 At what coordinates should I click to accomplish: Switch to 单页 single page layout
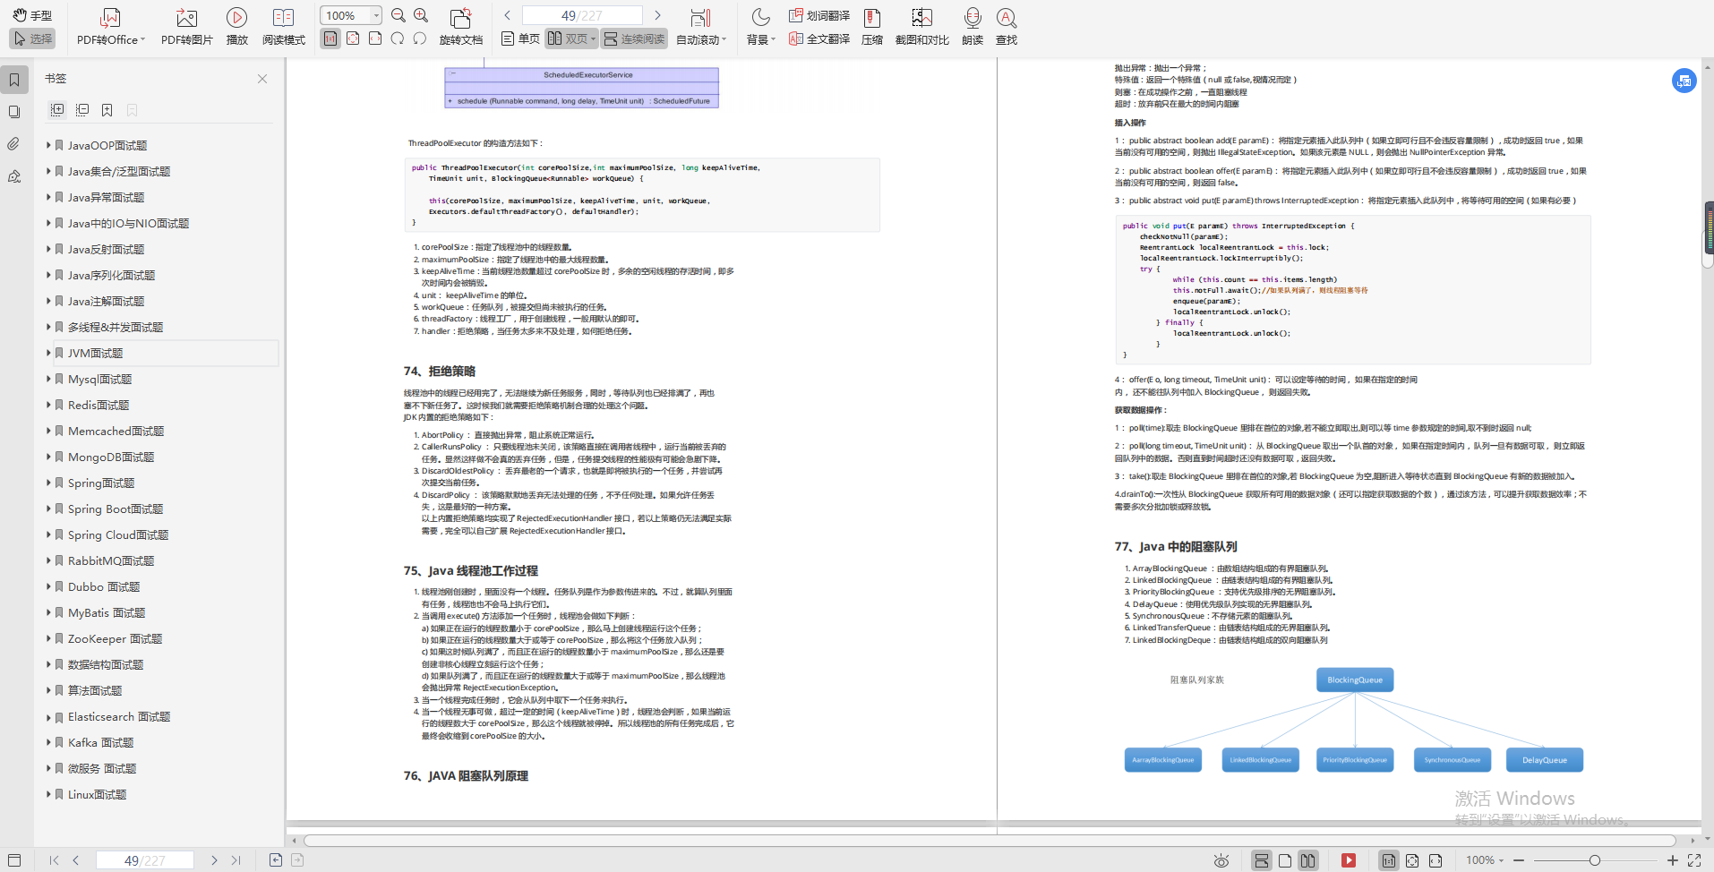click(520, 38)
